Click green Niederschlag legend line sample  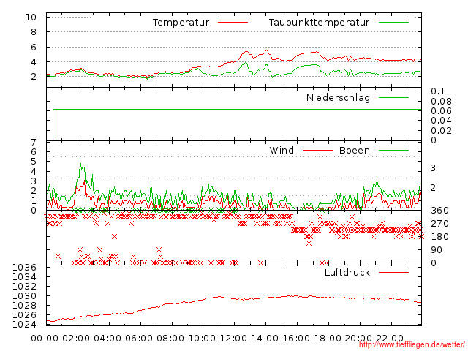[393, 97]
